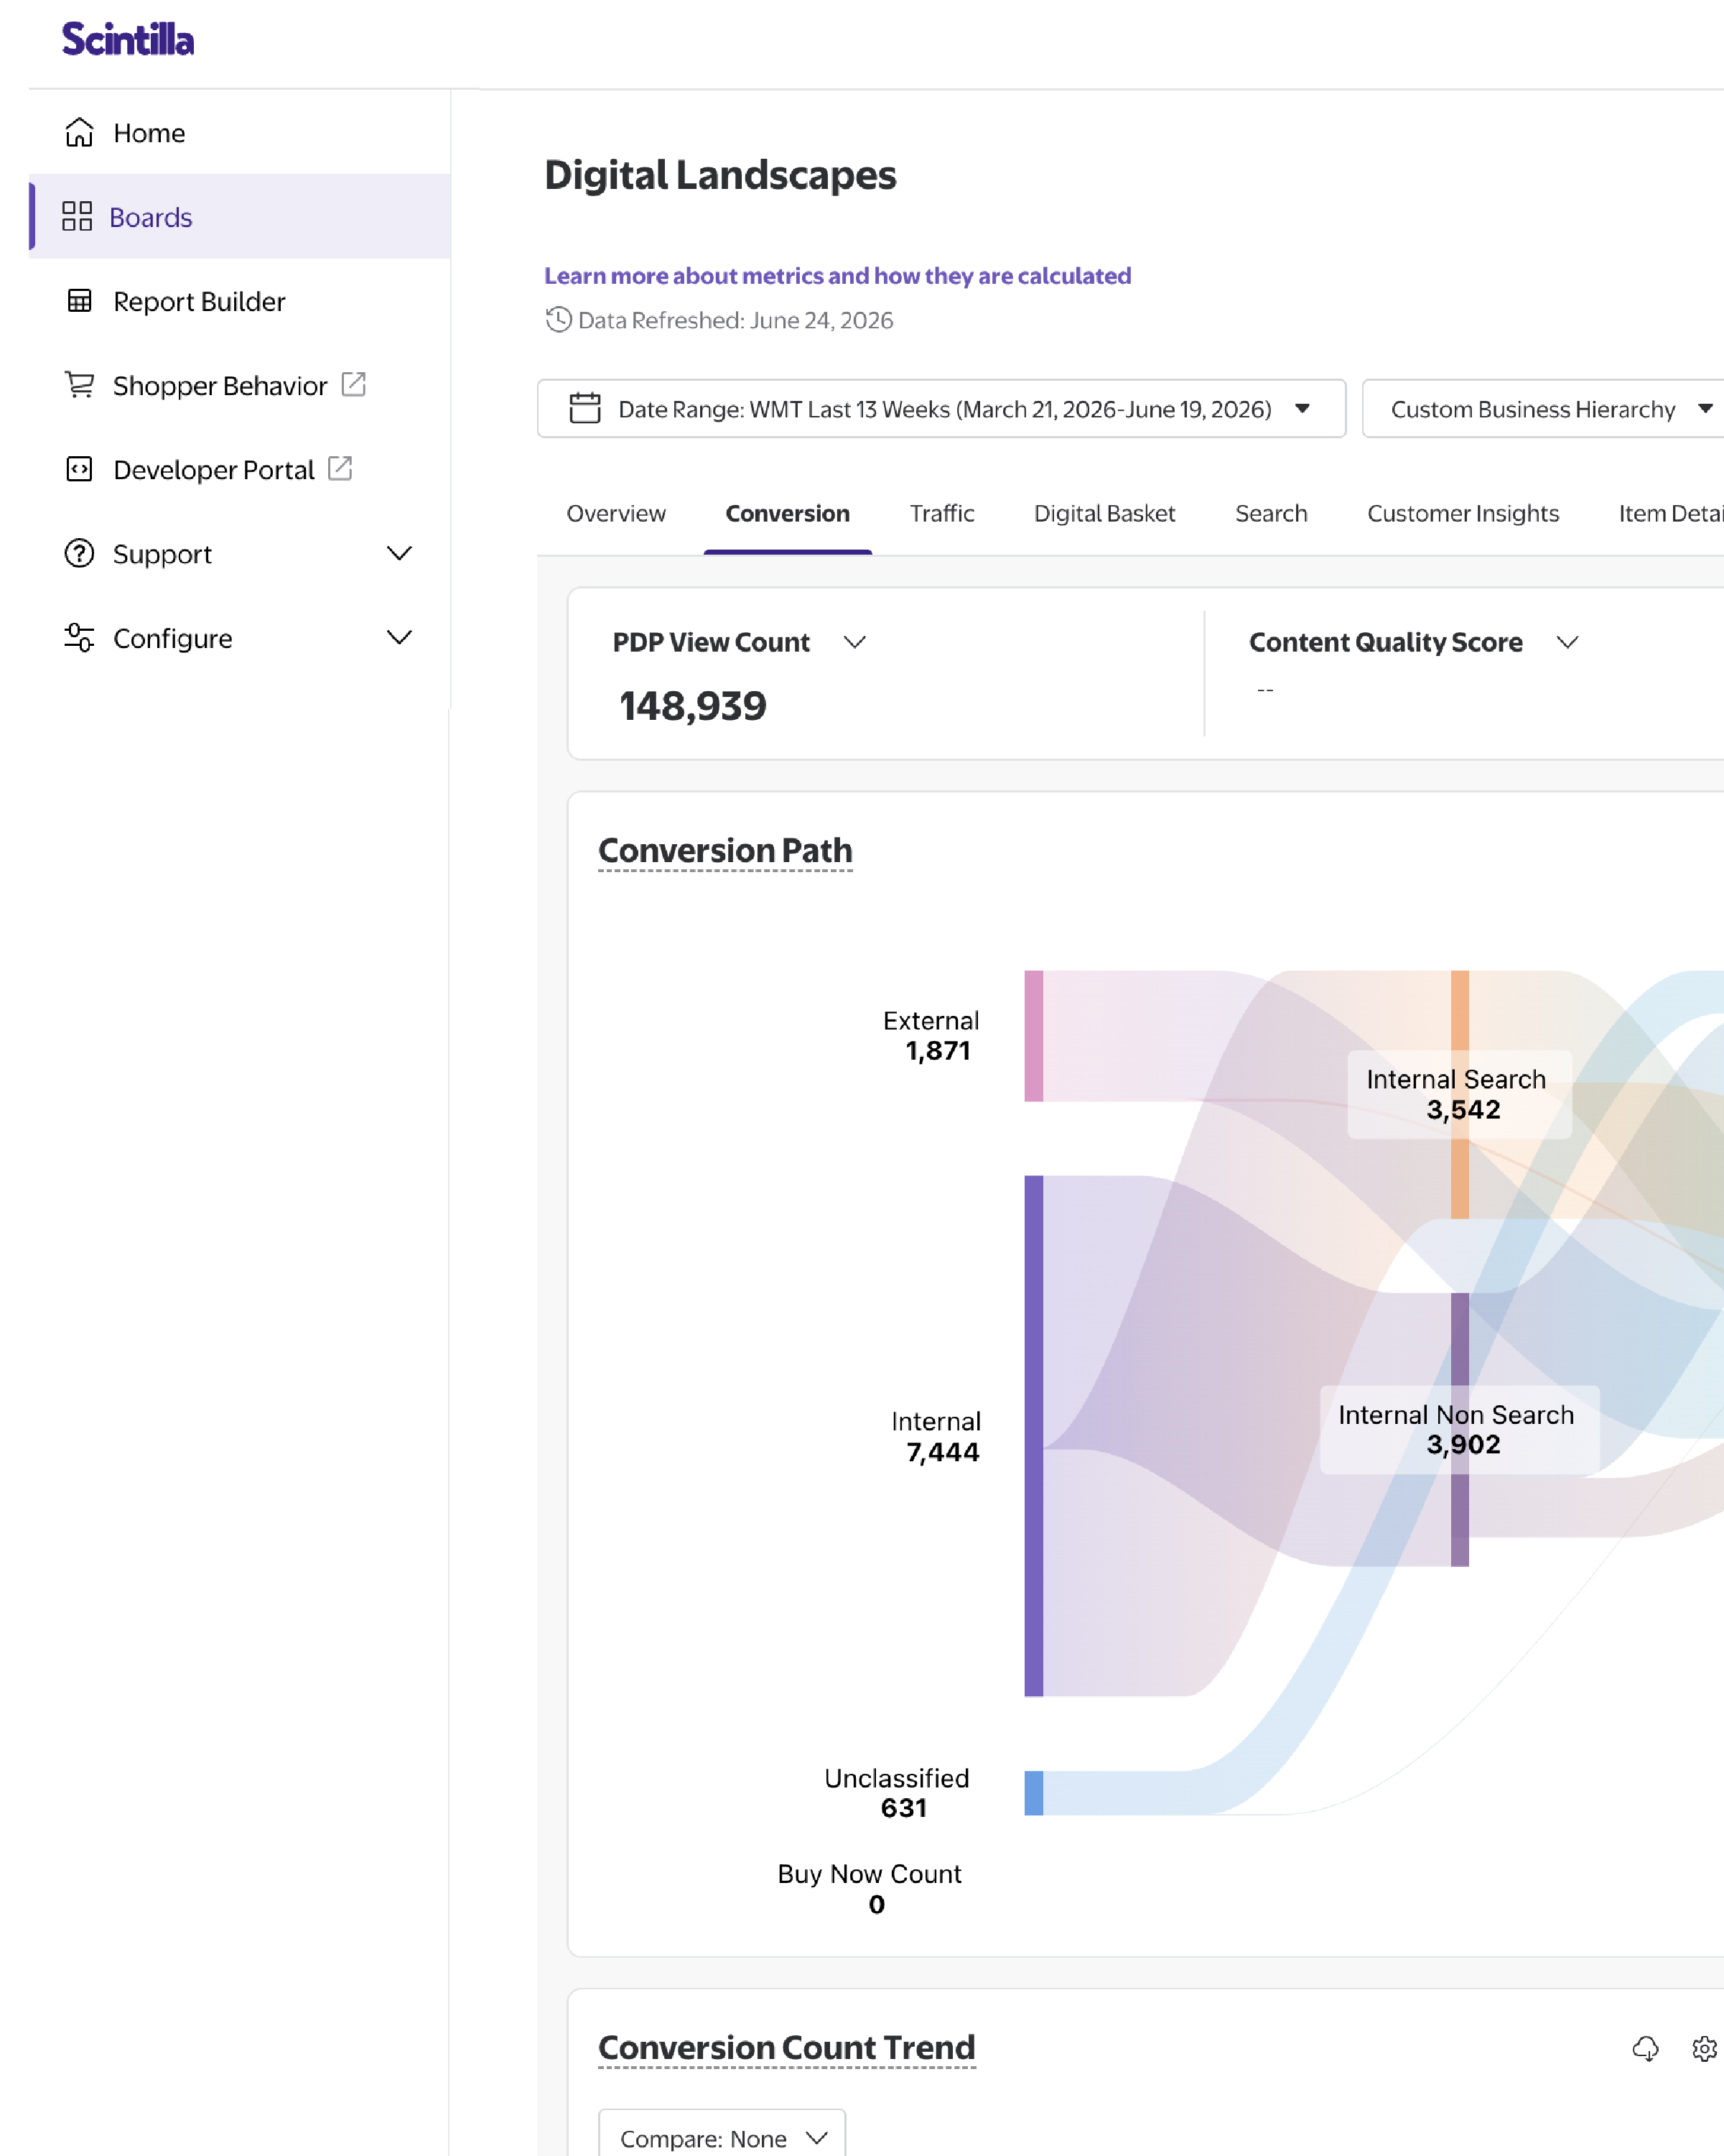Click the Developer Portal code icon

pos(79,469)
